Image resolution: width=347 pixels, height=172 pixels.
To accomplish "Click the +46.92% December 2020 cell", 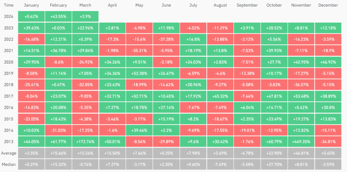I will point(328,62).
